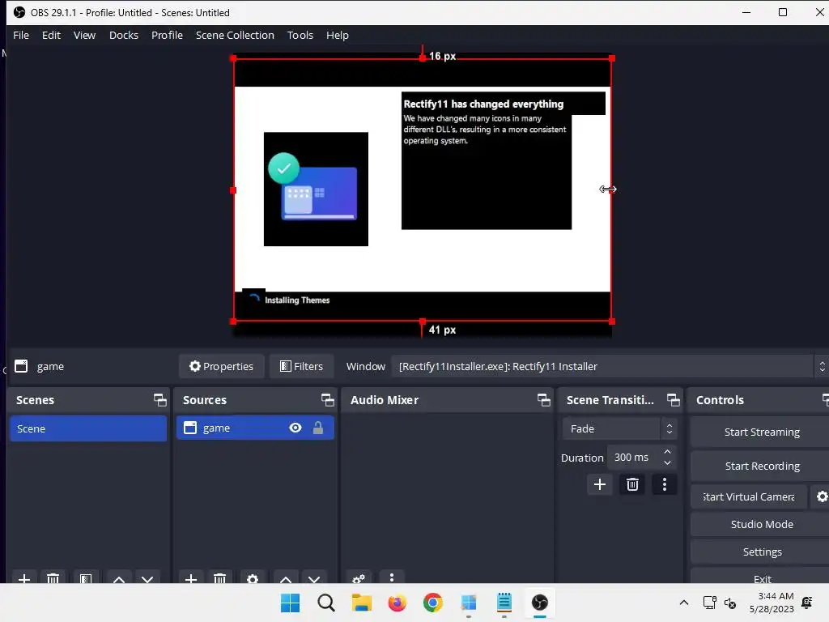Open Windows Start menu

coord(291,603)
